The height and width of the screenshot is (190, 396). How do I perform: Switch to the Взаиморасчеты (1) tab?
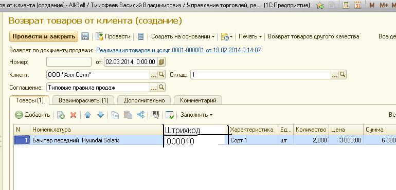pos(83,100)
